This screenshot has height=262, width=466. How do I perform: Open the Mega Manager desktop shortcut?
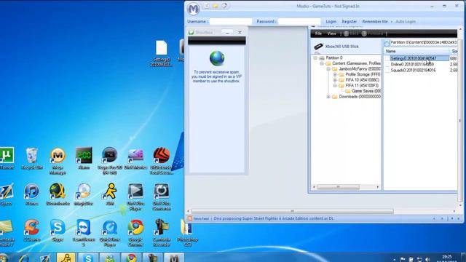click(x=58, y=161)
